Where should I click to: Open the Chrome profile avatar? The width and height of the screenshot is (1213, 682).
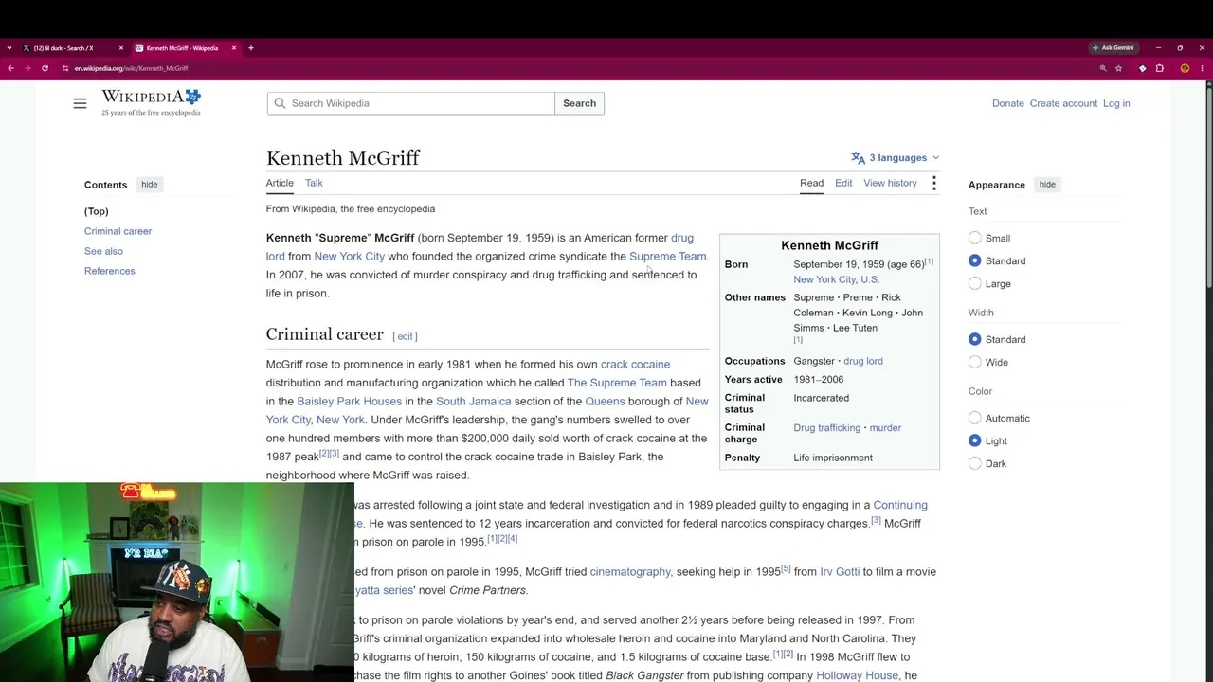tap(1185, 68)
